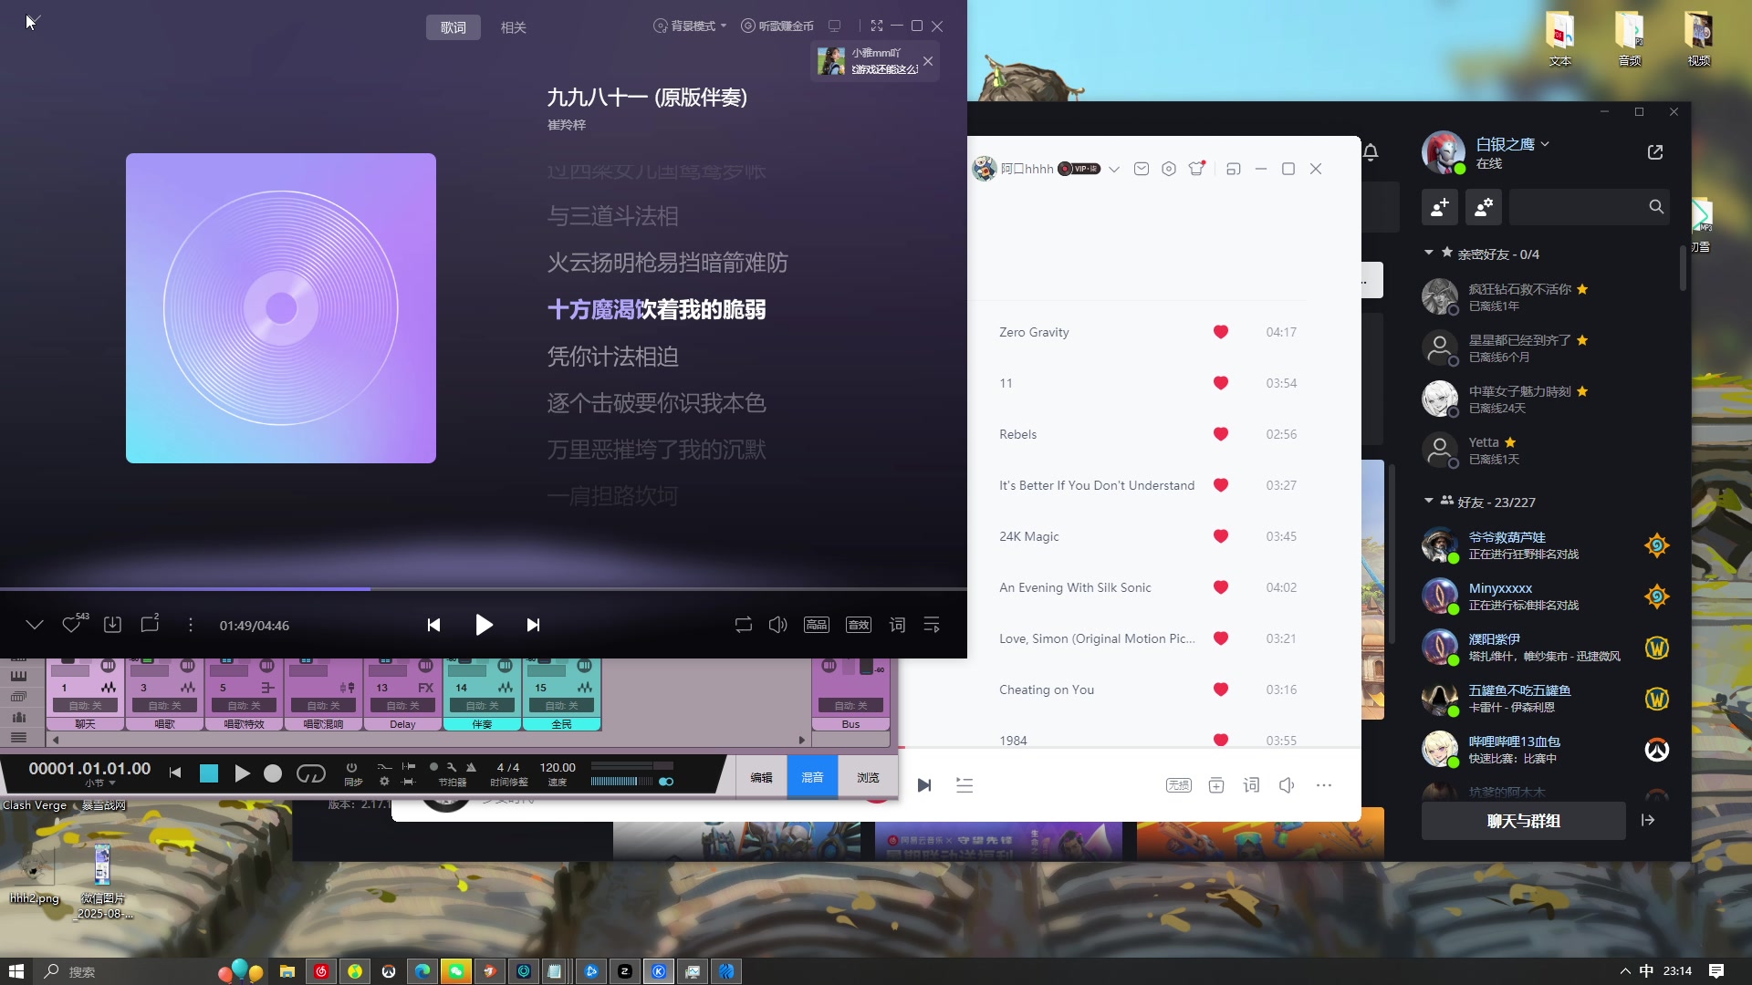Open DAW 小节 time format dropdown
This screenshot has height=985, width=1752.
click(101, 783)
